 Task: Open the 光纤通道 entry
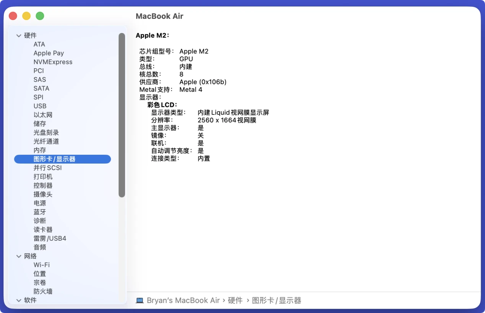(46, 141)
